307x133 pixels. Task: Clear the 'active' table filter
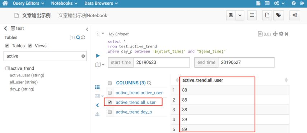83,56
